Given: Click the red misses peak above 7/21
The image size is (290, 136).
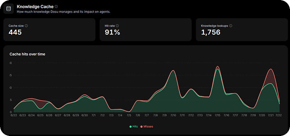Looking at the screenshot, I should coord(271,69).
